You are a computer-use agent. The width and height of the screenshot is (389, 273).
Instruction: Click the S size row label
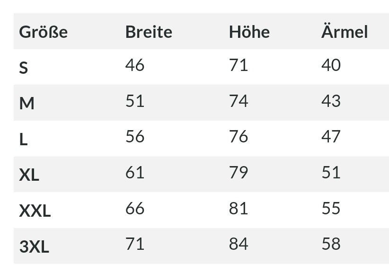(23, 68)
